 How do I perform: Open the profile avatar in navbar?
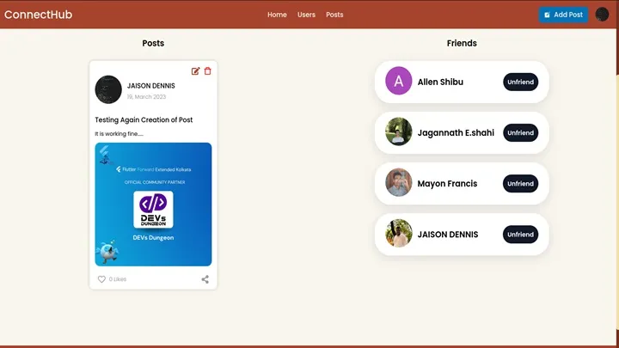point(602,15)
